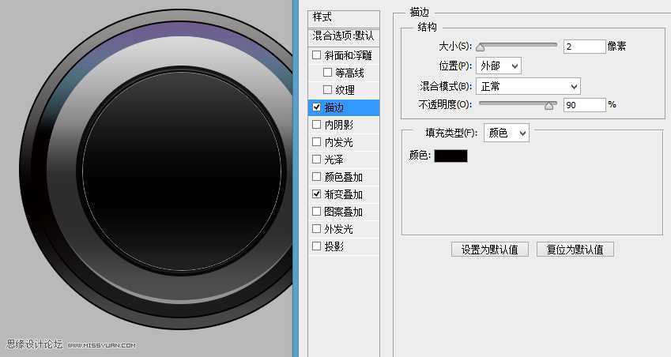
Task: Select 混合选项:默认 in styles list
Action: (x=344, y=36)
